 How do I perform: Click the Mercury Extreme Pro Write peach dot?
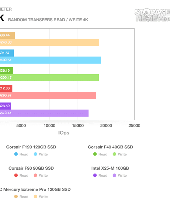coord(35,197)
